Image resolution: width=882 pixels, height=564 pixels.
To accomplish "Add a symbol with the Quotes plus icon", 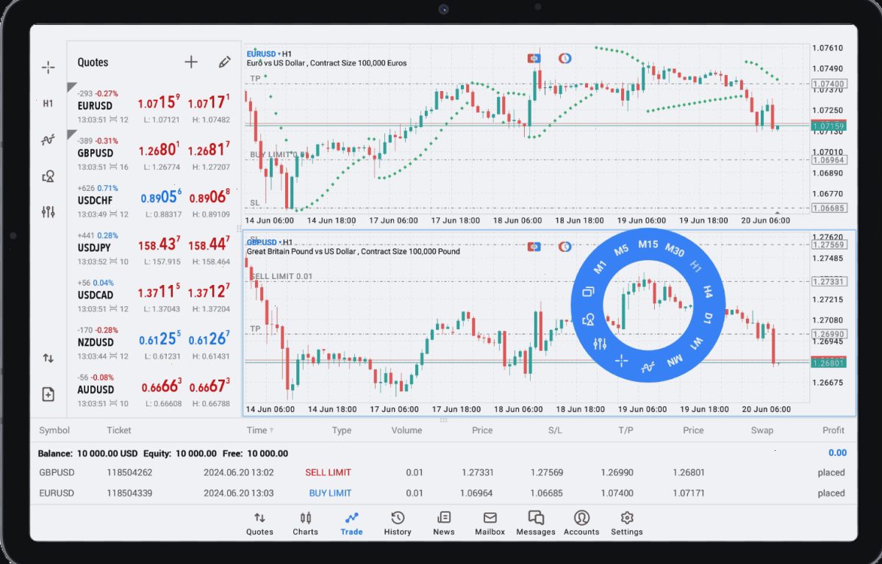I will (x=191, y=62).
